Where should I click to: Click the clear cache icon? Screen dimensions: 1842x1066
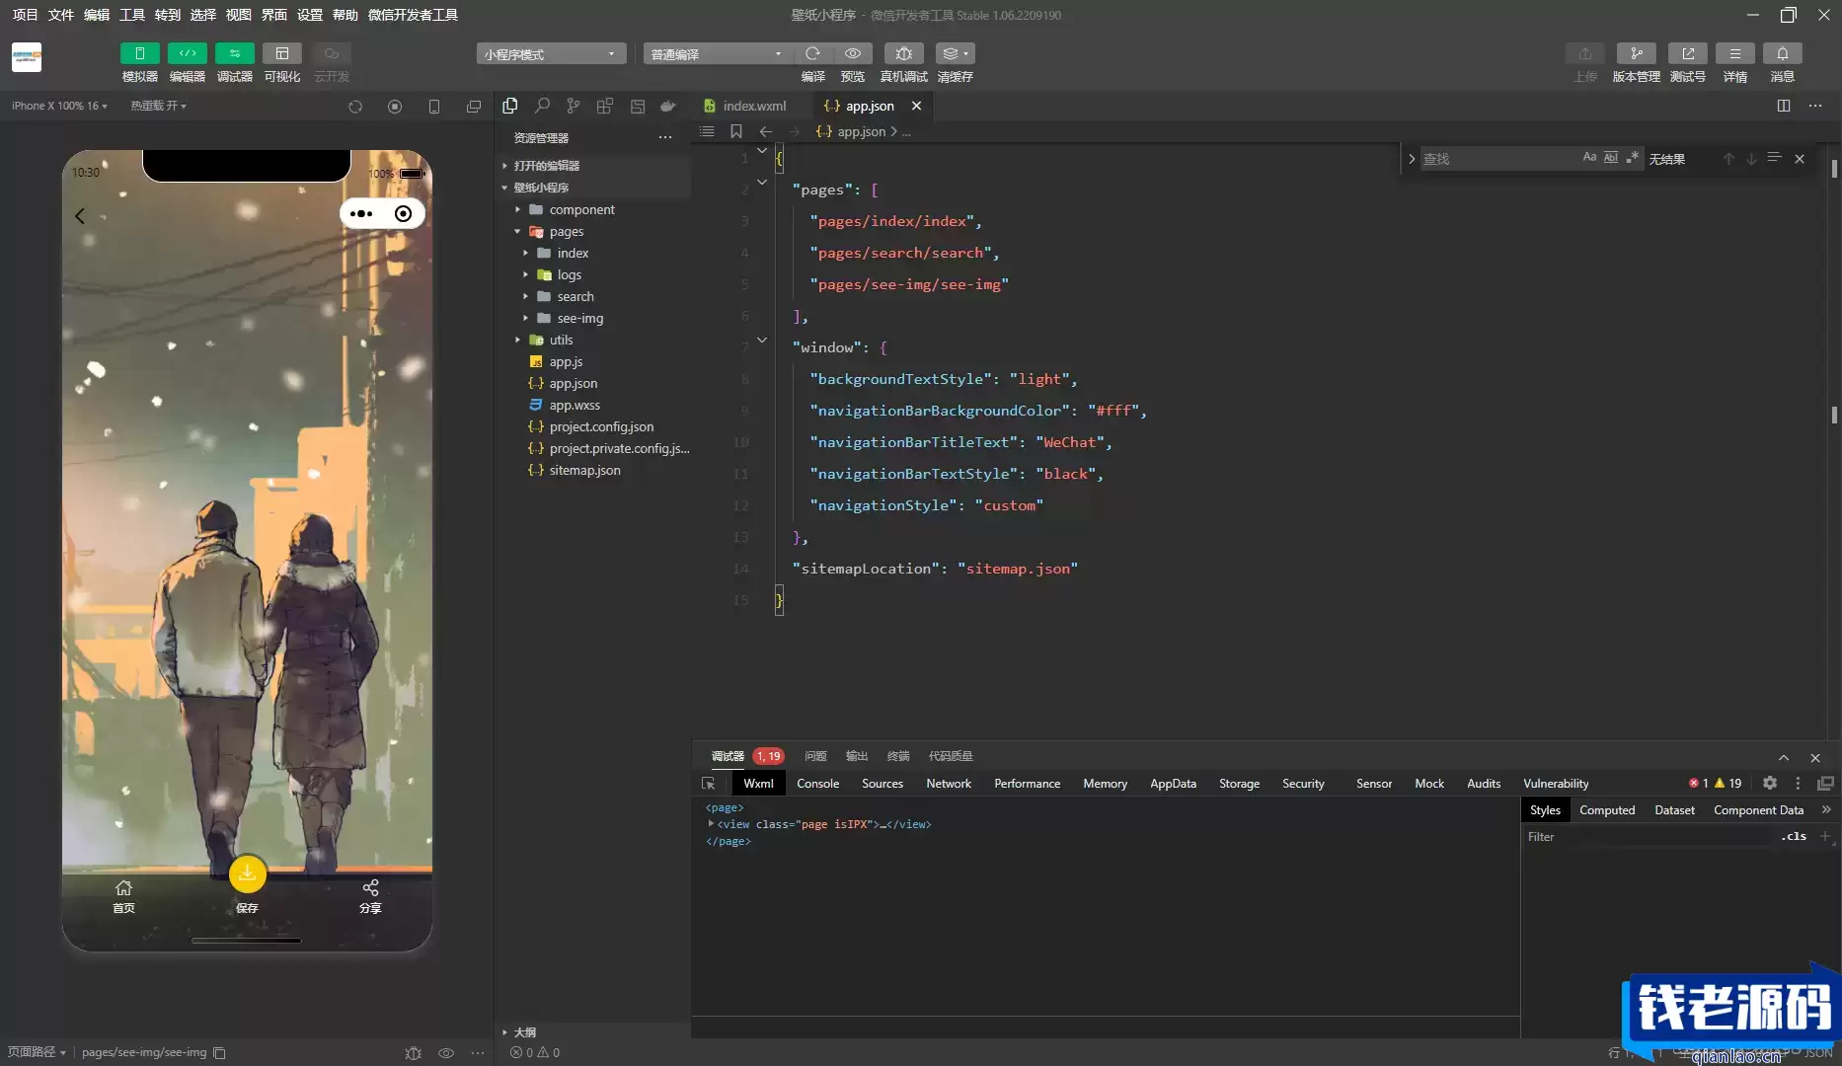pyautogui.click(x=955, y=53)
